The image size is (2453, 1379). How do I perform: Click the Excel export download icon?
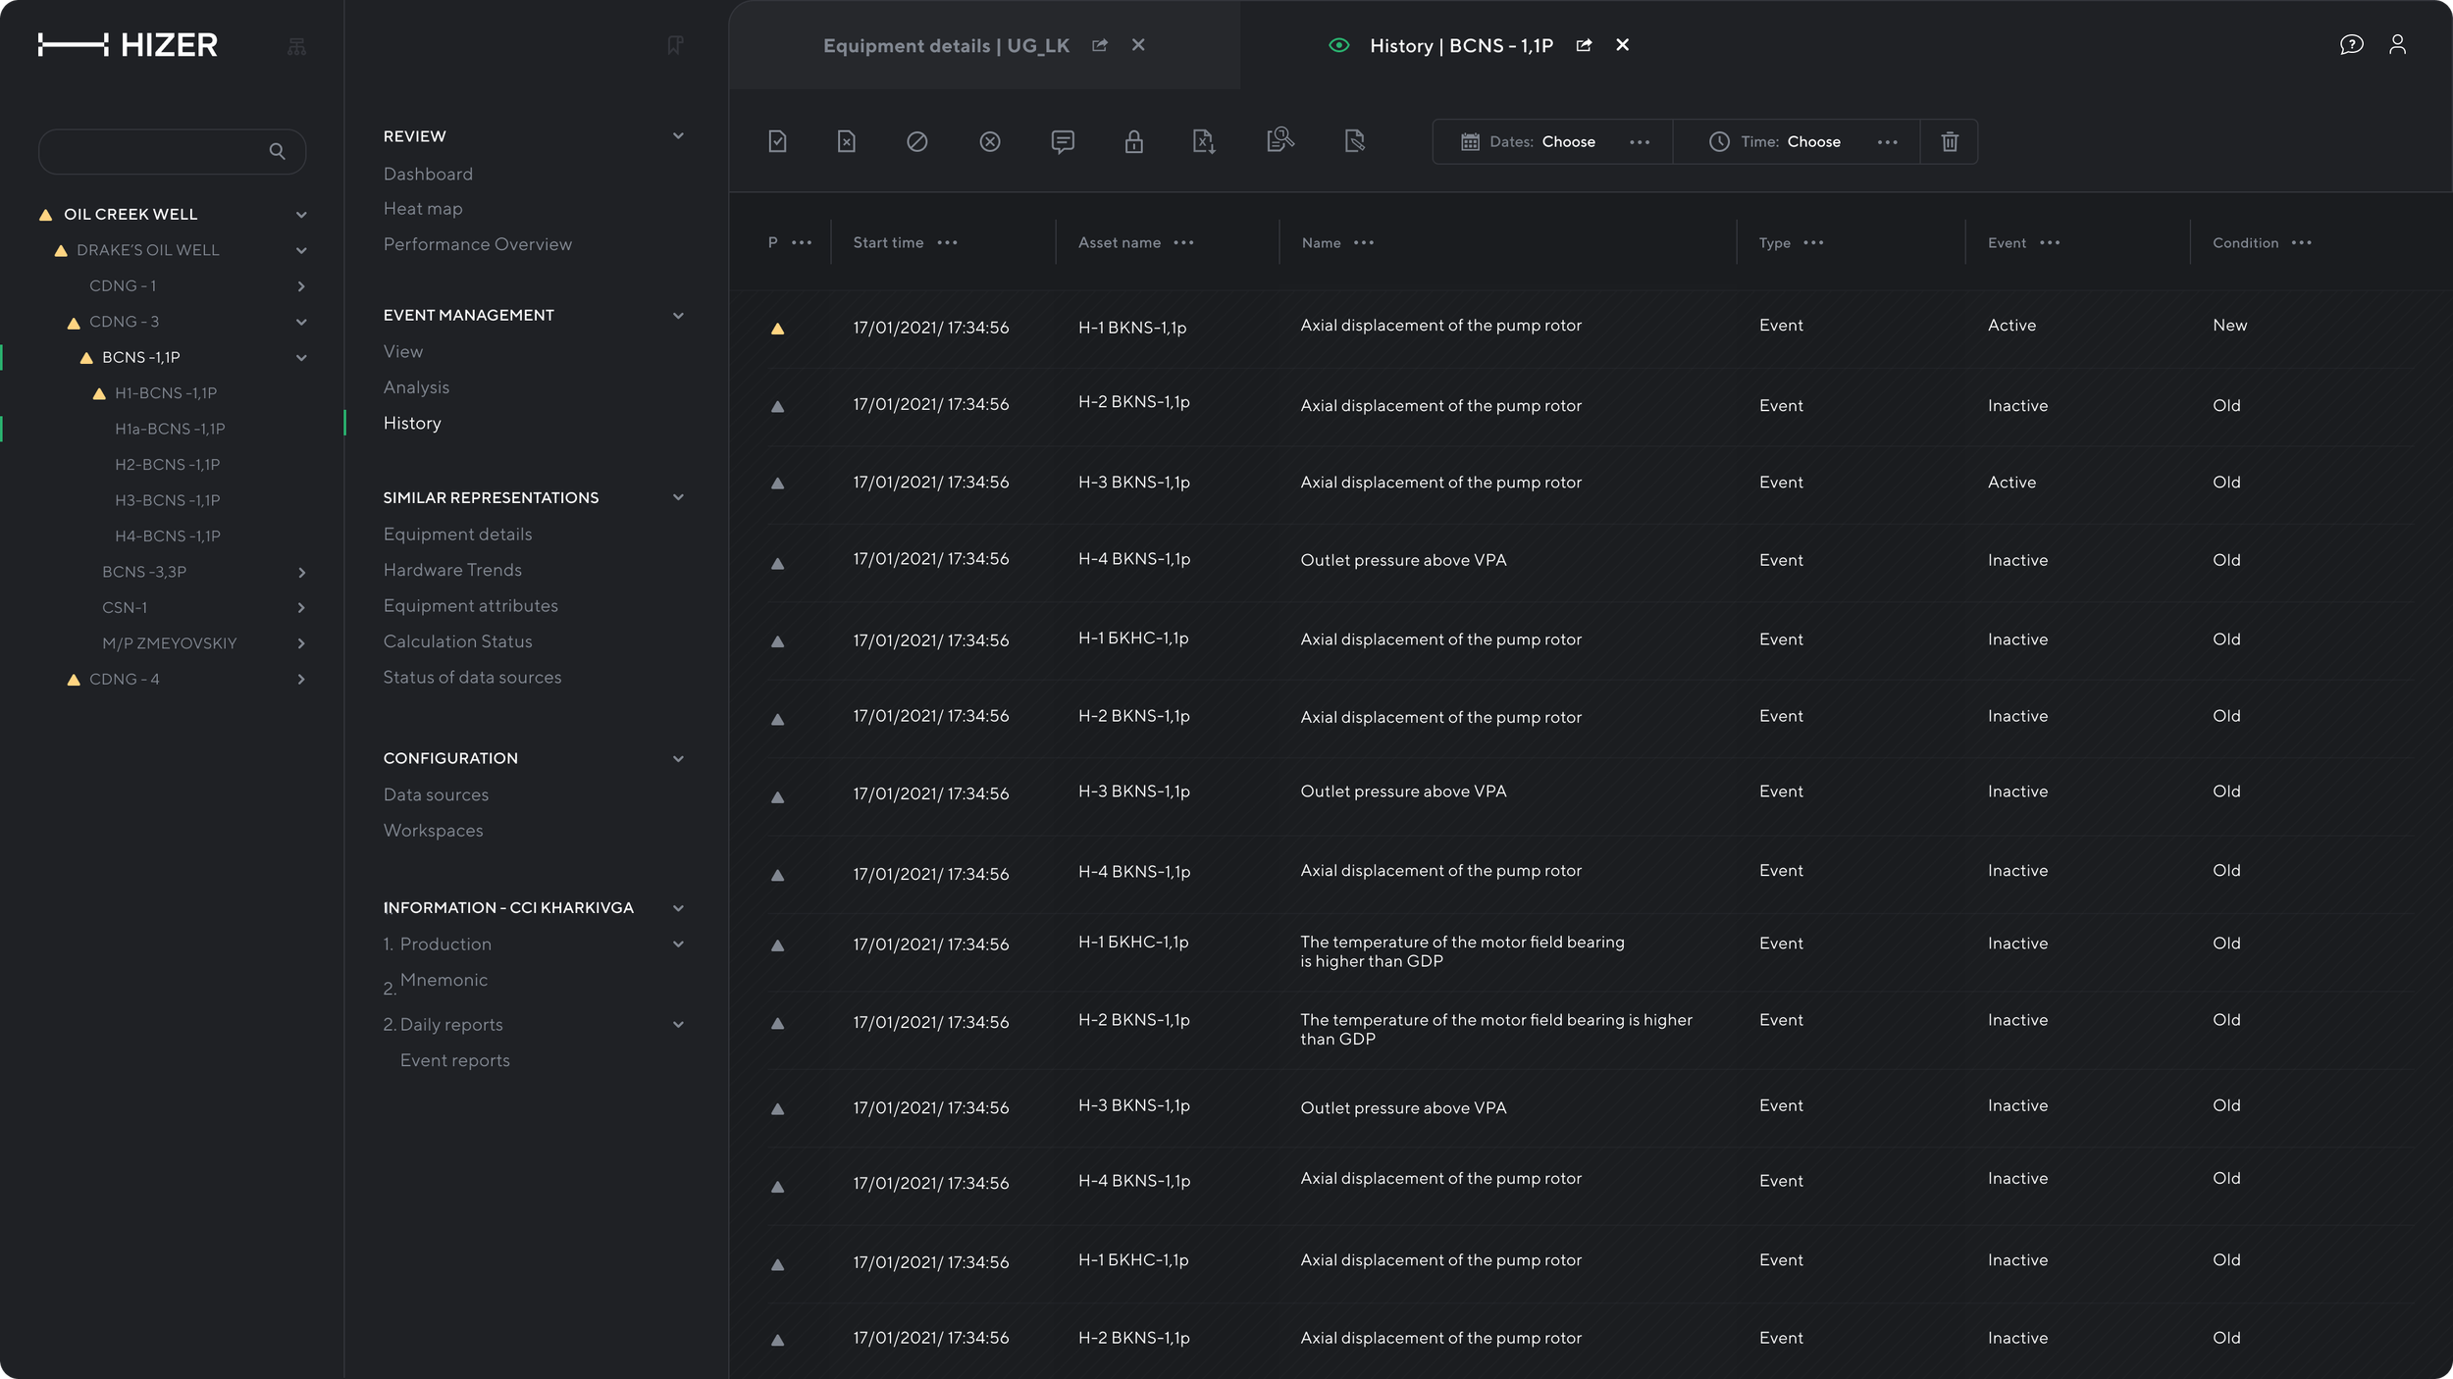(1204, 141)
